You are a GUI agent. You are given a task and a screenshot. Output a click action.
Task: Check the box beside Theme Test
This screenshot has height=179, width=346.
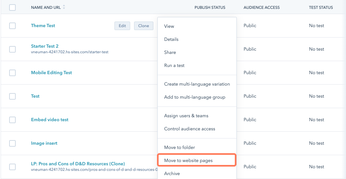(12, 26)
